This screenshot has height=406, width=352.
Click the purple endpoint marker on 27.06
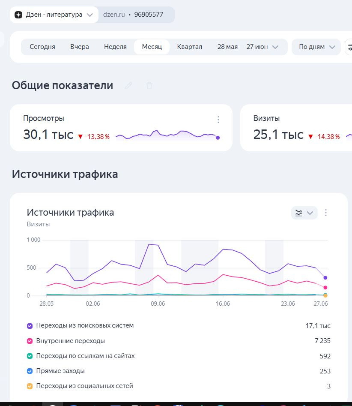coord(325,277)
